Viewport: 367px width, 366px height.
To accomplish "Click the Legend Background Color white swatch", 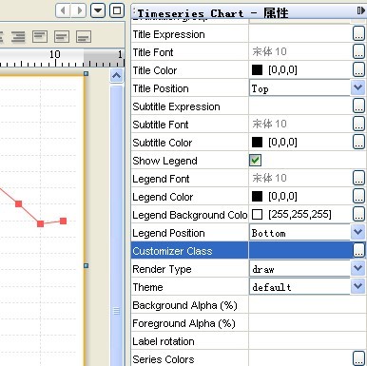I will 257,214.
